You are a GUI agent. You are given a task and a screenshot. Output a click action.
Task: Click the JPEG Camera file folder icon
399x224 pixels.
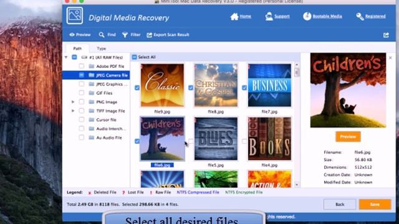pos(92,75)
